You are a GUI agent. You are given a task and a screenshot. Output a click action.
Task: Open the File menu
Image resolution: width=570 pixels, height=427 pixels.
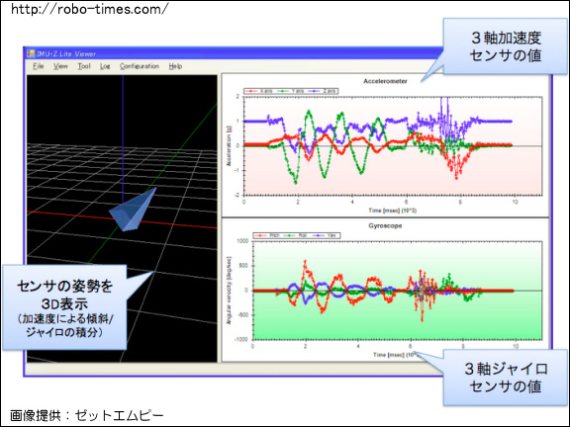tap(39, 66)
